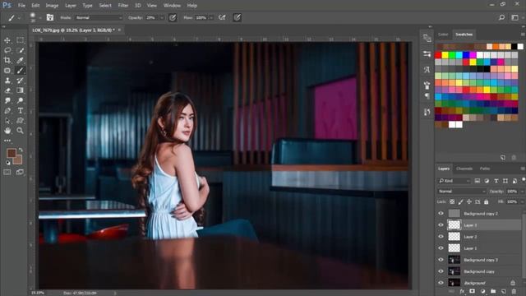Create a new layer group
Screen dimensions: 526x296
click(493, 291)
